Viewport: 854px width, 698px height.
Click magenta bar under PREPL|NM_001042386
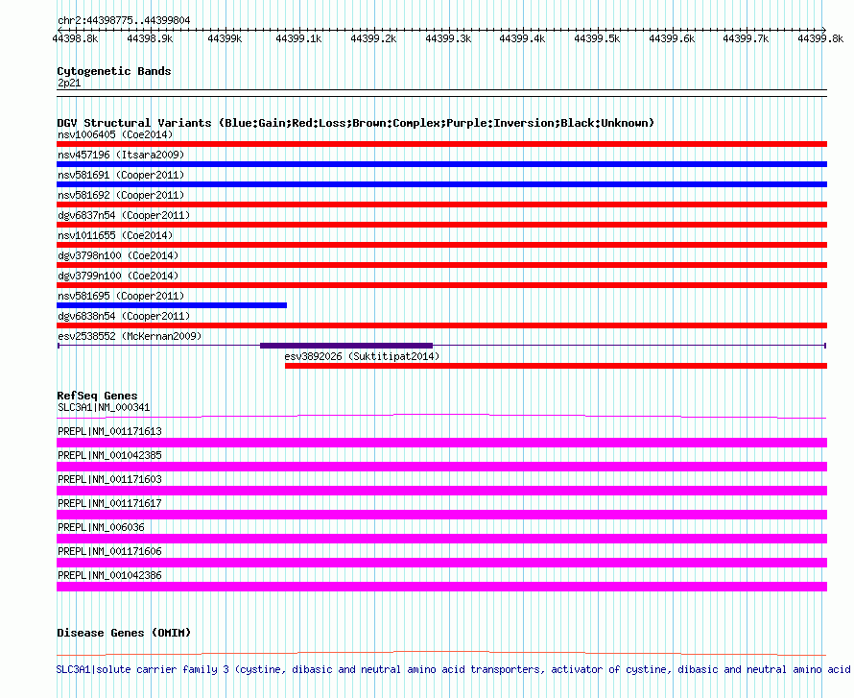(x=441, y=587)
